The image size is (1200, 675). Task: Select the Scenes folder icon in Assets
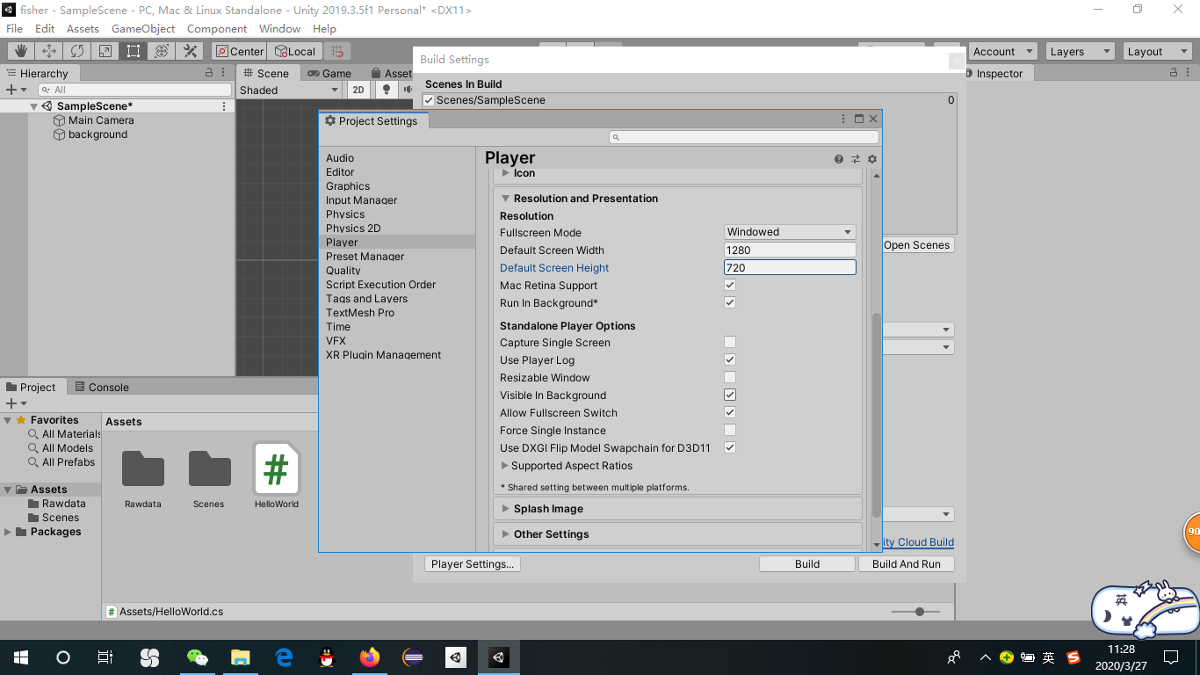(209, 468)
